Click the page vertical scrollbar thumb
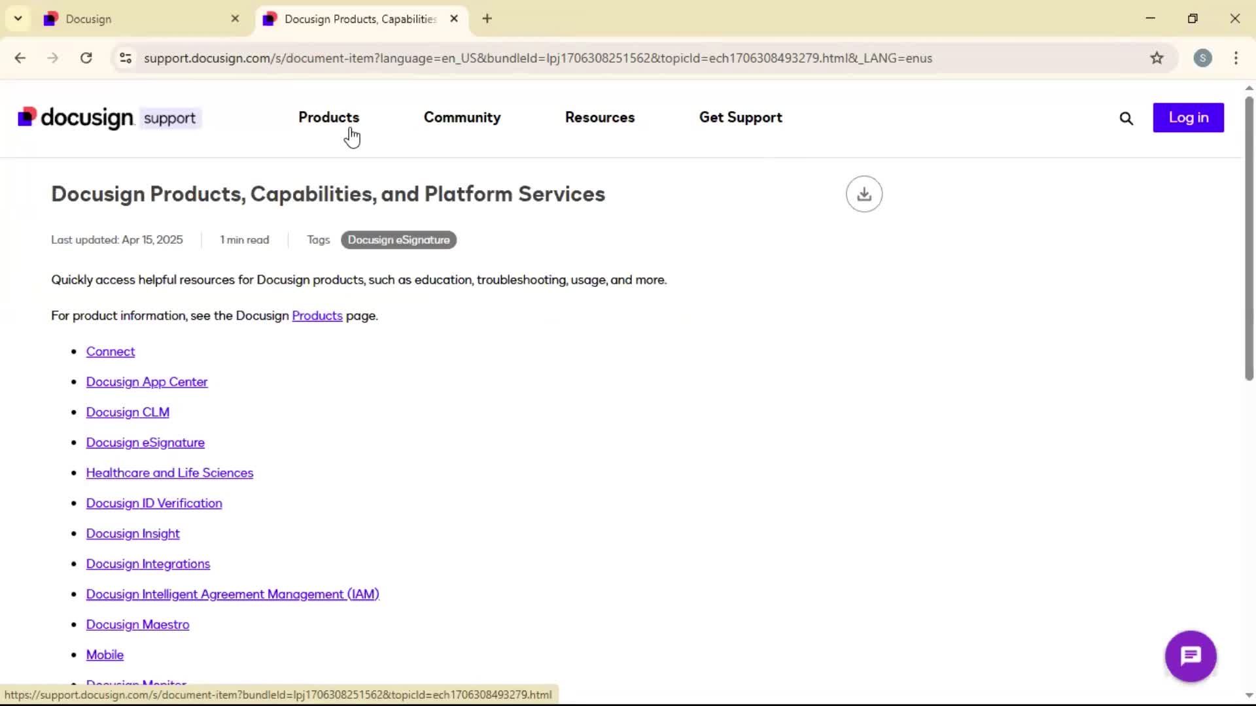The width and height of the screenshot is (1256, 706). (x=1249, y=239)
